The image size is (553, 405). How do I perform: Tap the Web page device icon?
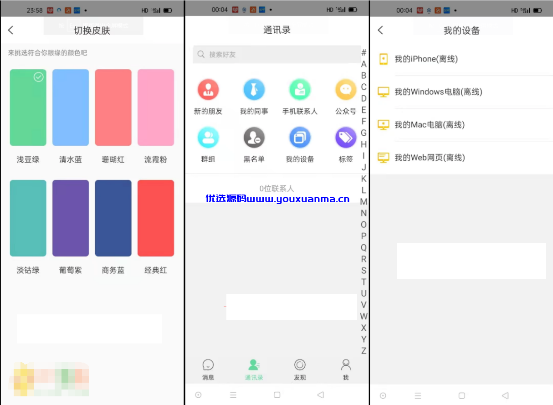pos(384,158)
